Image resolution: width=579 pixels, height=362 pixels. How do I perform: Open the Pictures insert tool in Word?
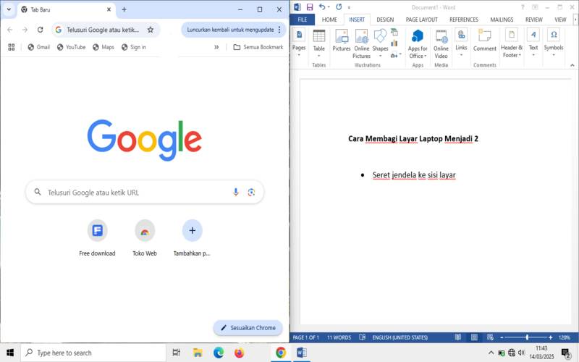coord(342,40)
